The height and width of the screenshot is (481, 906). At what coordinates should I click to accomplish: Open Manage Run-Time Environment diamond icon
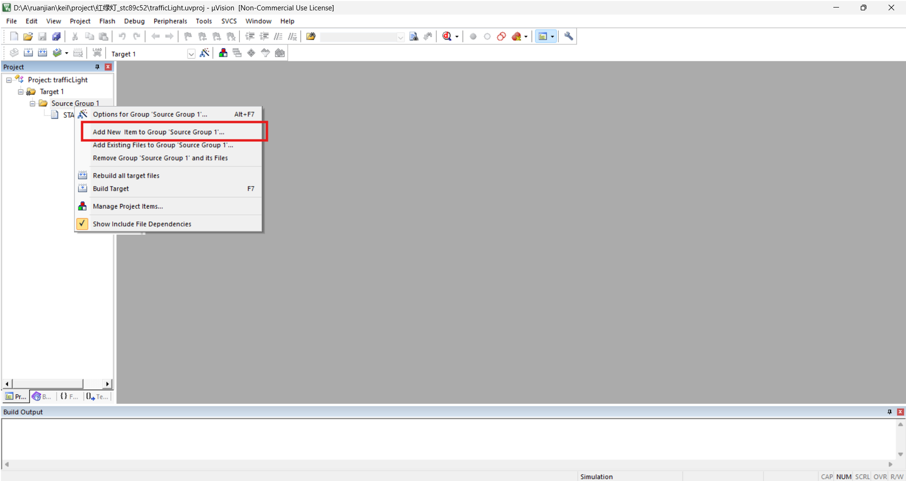pyautogui.click(x=251, y=53)
